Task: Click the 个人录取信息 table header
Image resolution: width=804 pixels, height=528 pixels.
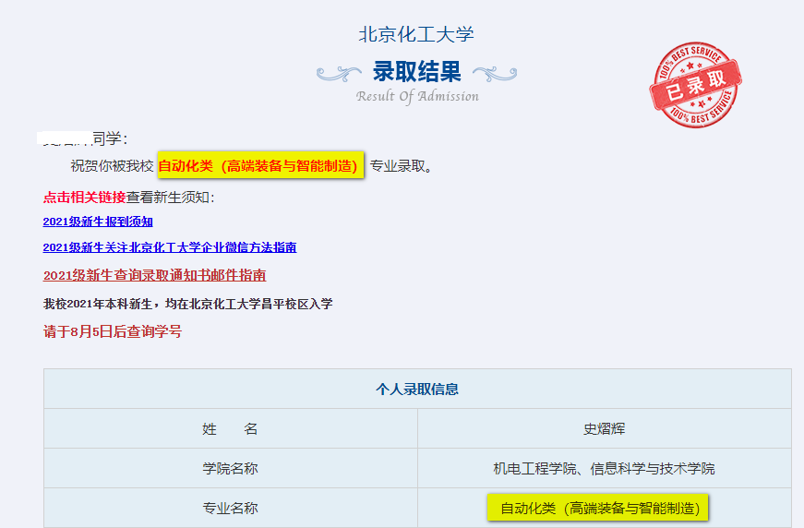Action: tap(417, 390)
